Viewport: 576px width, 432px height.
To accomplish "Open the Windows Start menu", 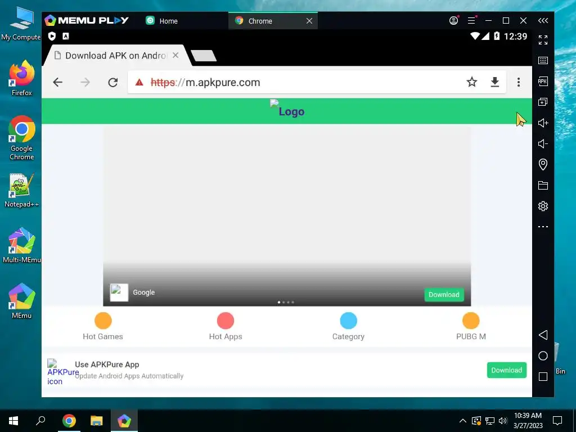I will pos(13,421).
